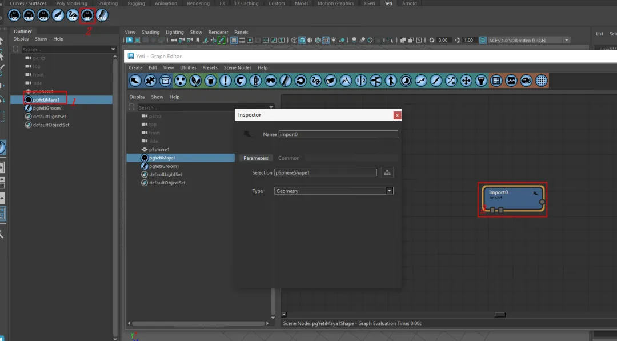
Task: Close the Inspector dialog
Action: pos(397,115)
